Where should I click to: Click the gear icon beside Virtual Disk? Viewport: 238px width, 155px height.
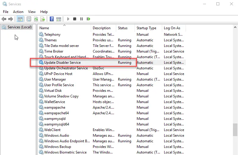pyautogui.click(x=41, y=90)
